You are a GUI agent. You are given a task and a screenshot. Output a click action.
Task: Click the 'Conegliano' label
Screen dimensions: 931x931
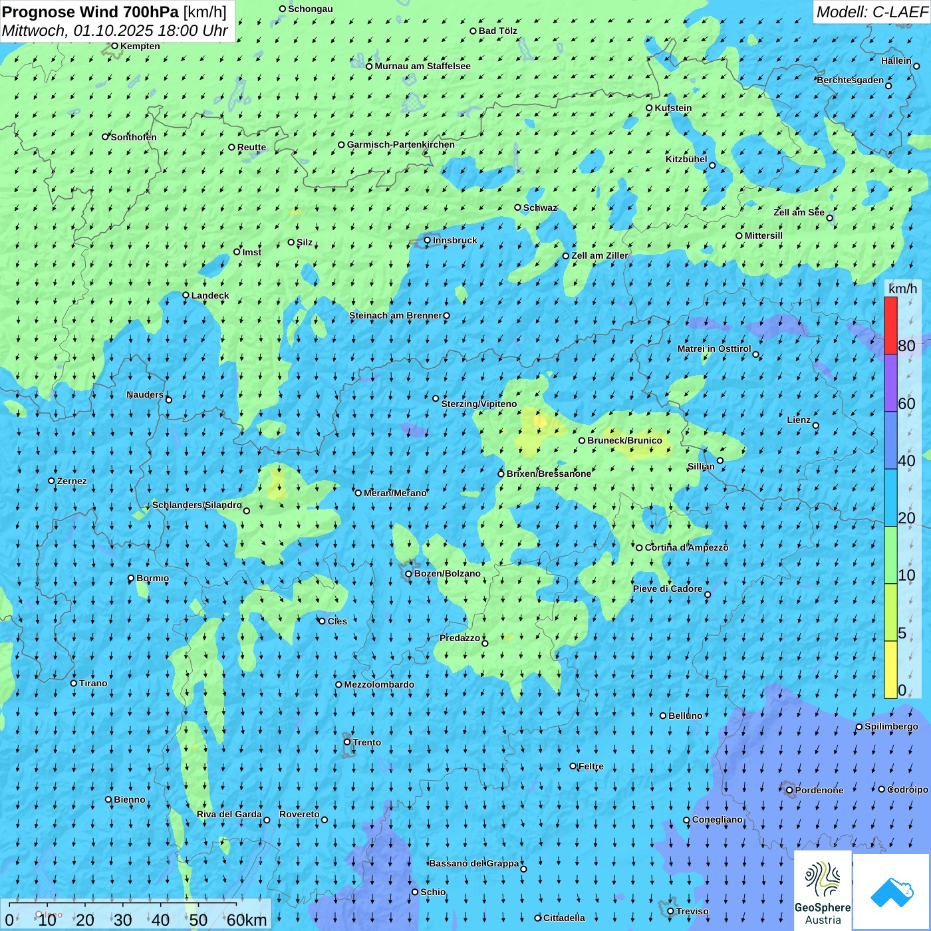click(717, 819)
